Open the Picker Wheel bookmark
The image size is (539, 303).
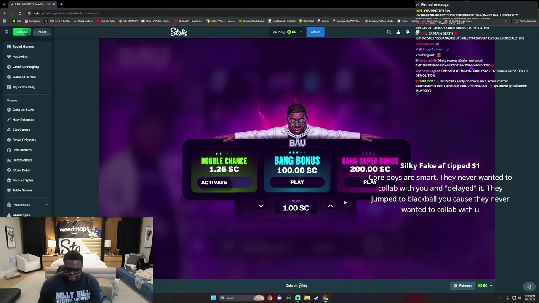click(220, 21)
